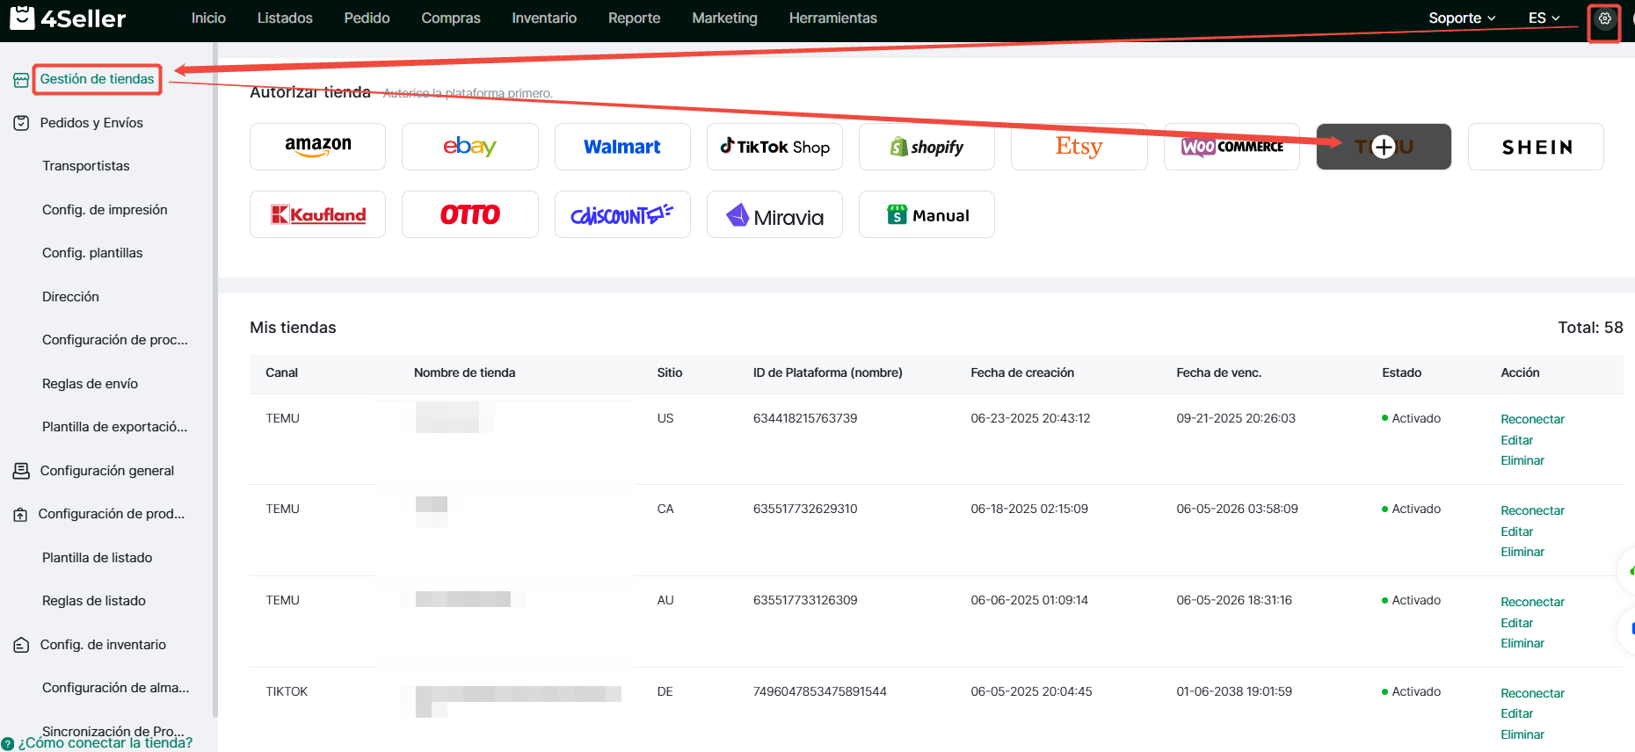Editar the TEMU US store
This screenshot has width=1635, height=752.
(1516, 440)
